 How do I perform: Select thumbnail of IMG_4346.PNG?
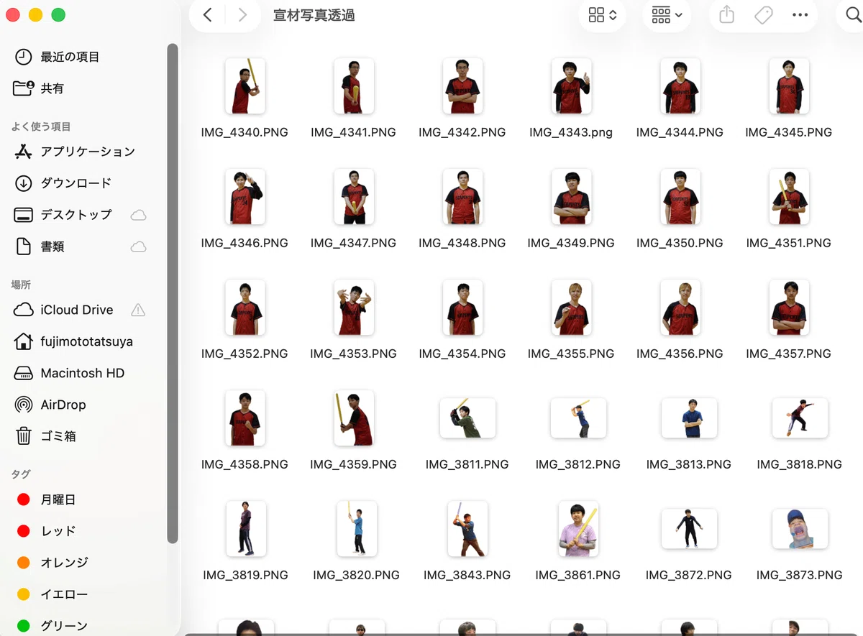(245, 197)
